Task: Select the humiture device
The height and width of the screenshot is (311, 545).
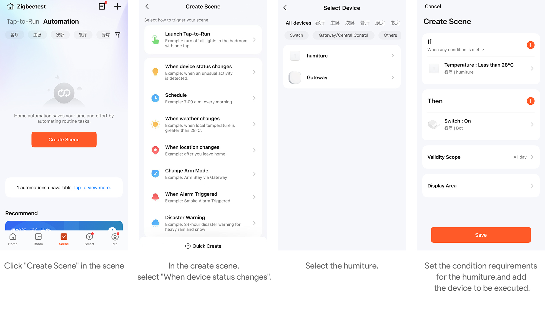Action: (342, 56)
